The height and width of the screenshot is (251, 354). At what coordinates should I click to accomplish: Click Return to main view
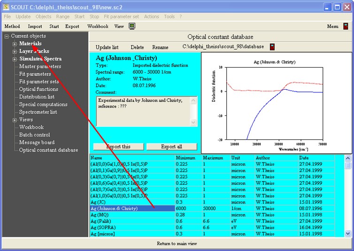click(177, 243)
